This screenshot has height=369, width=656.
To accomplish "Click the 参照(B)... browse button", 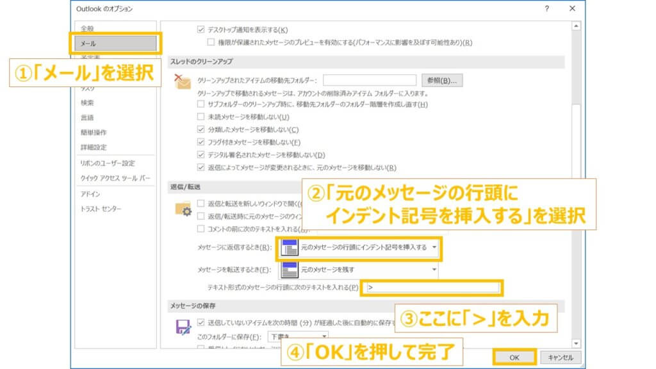I will [442, 80].
